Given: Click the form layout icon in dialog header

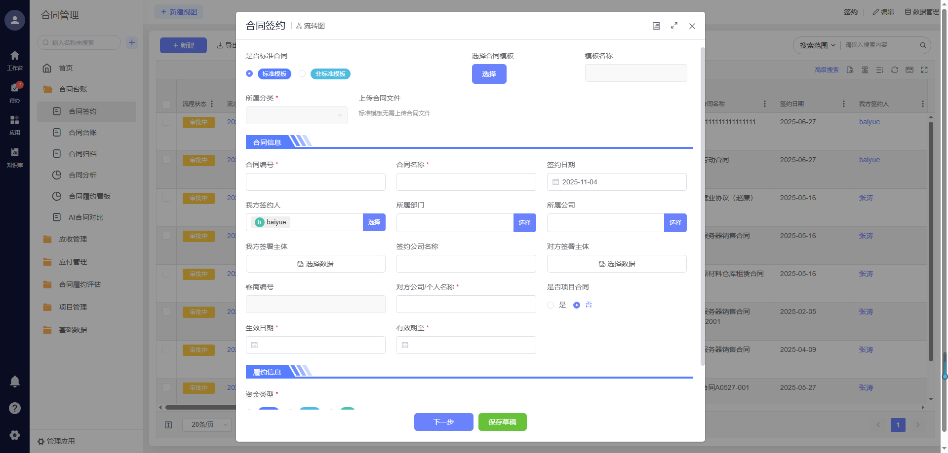Looking at the screenshot, I should pos(656,26).
